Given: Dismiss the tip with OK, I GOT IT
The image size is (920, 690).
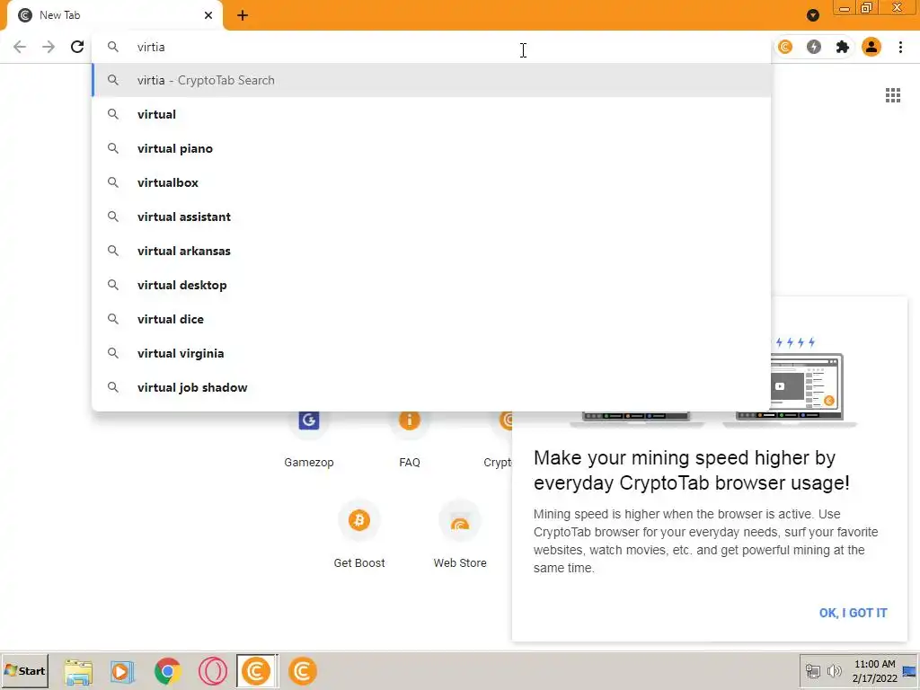Looking at the screenshot, I should (x=853, y=613).
